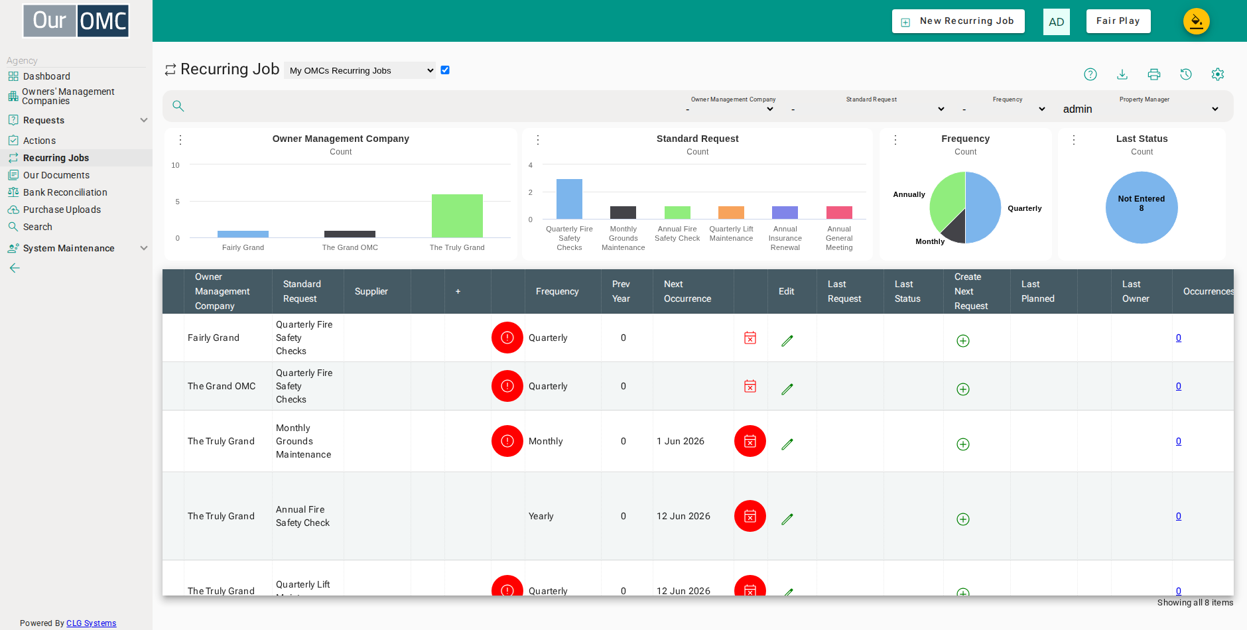Open Standard Request chart options menu
Screen dimensions: 1247x630
coord(538,140)
